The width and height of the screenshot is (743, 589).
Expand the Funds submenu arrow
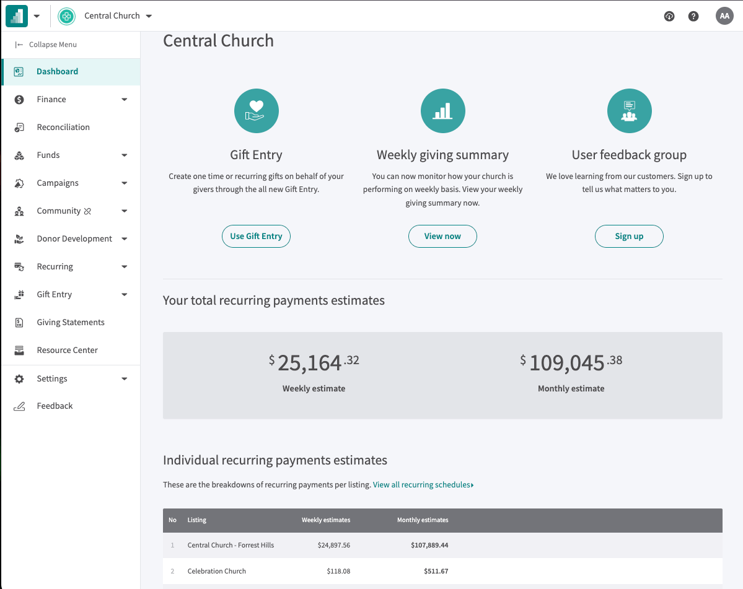tap(124, 155)
